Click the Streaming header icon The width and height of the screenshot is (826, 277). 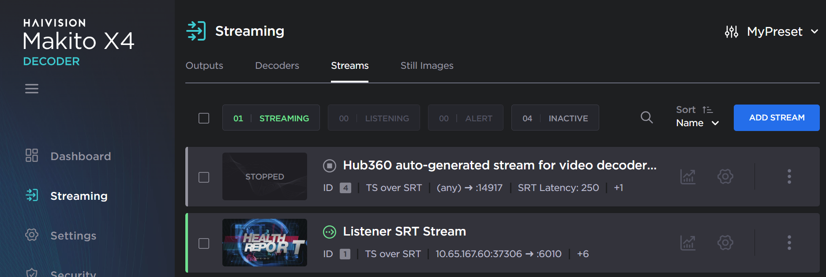pyautogui.click(x=196, y=31)
